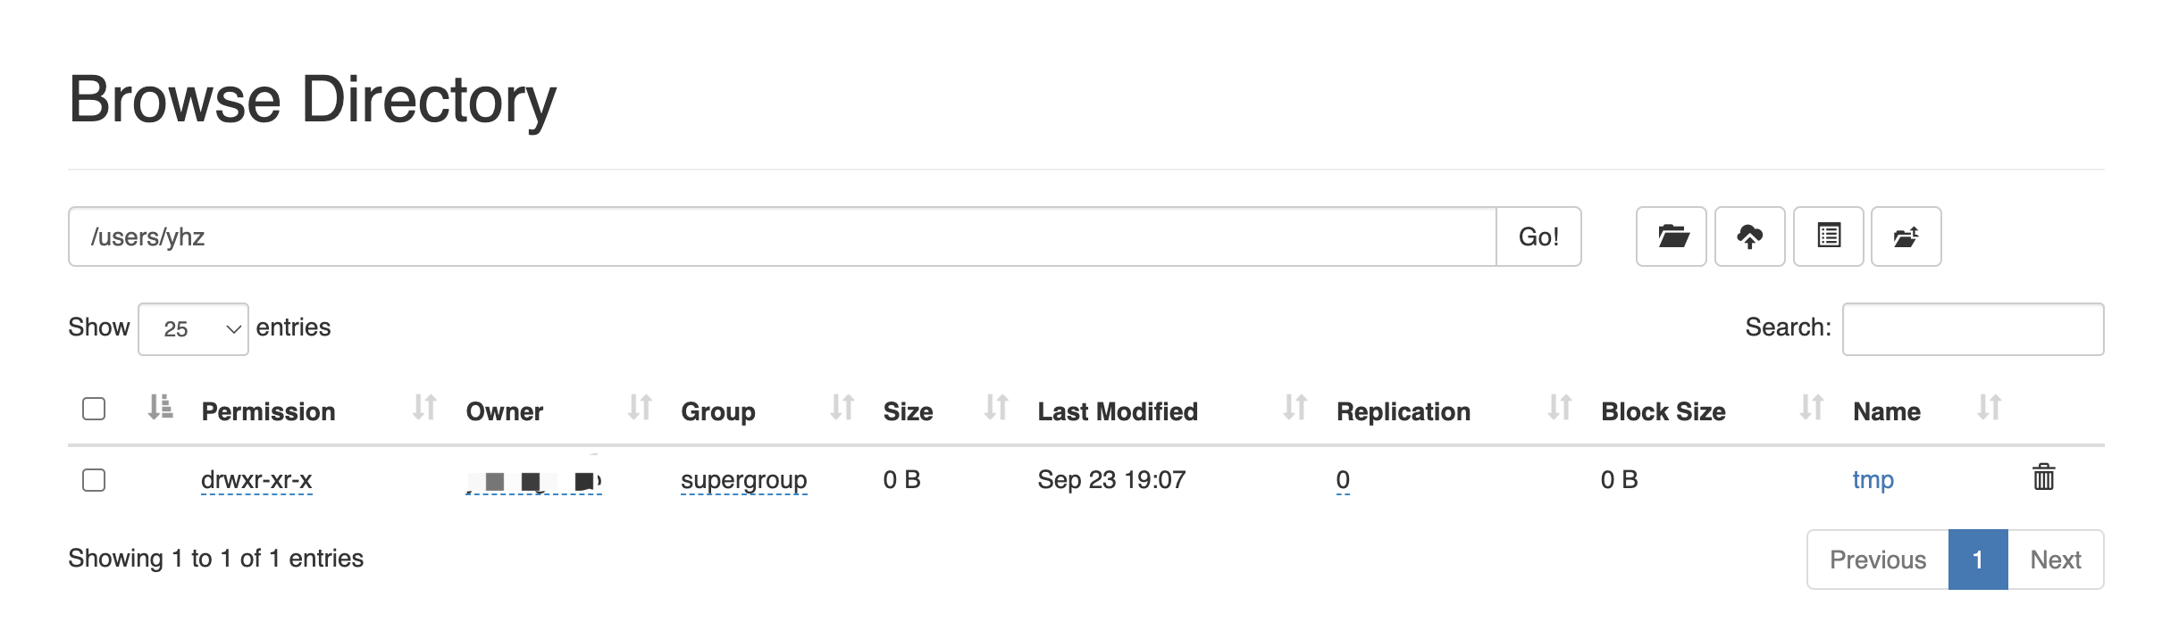Click the create directory folder icon
Image resolution: width=2162 pixels, height=630 pixels.
pyautogui.click(x=1672, y=236)
